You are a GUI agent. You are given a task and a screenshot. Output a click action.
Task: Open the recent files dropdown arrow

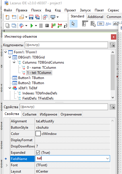[x=26, y=17]
